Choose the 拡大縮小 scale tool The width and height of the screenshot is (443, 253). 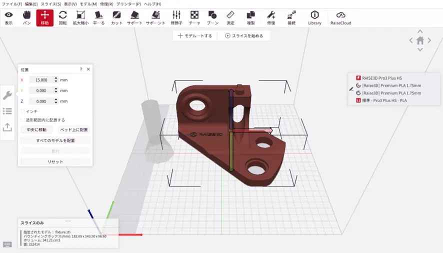80,17
